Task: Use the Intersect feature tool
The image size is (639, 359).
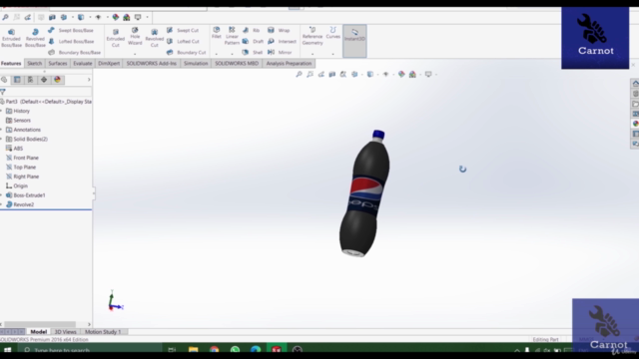Action: point(282,42)
